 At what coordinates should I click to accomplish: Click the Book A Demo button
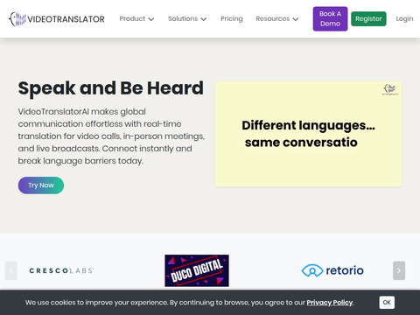coord(330,18)
